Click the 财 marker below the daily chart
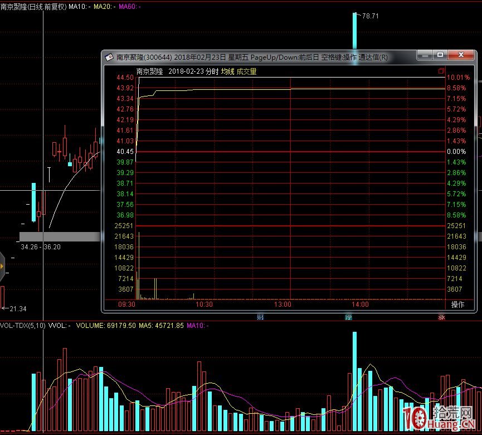The height and width of the screenshot is (435, 482). pyautogui.click(x=260, y=317)
